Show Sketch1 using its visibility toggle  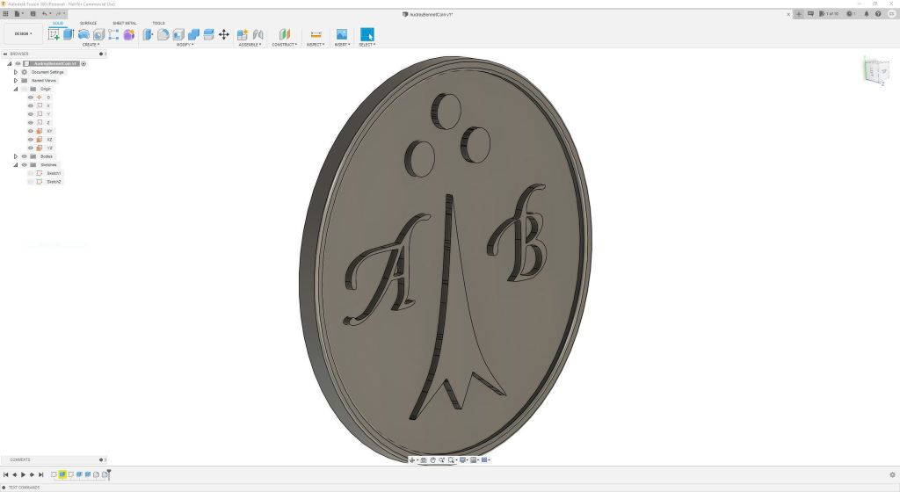tap(31, 173)
